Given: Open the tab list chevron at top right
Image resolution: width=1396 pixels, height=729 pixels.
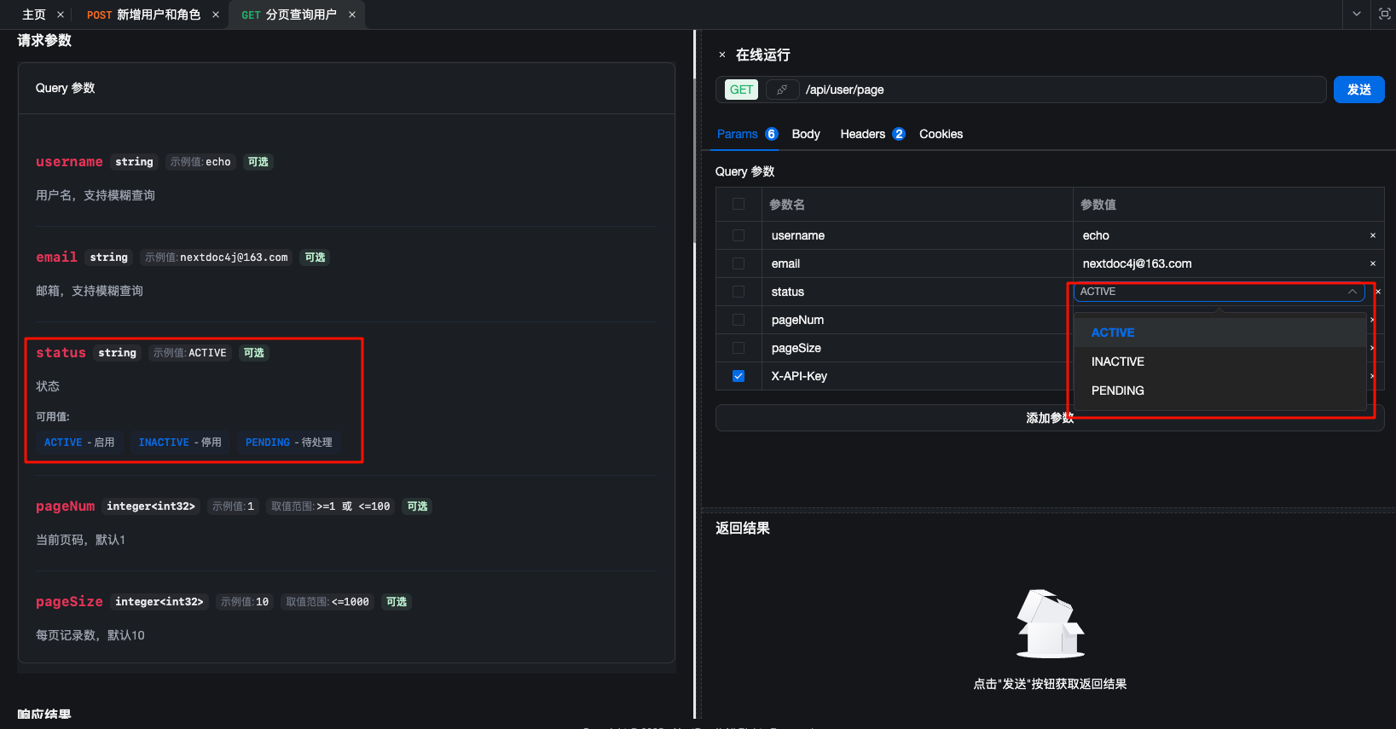Looking at the screenshot, I should tap(1356, 14).
